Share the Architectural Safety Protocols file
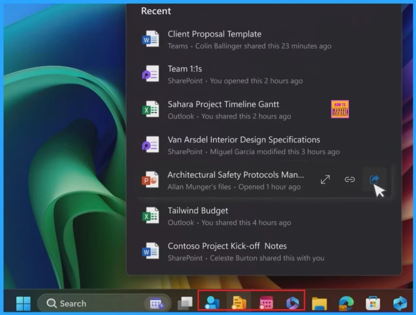Image resolution: width=416 pixels, height=315 pixels. (374, 179)
